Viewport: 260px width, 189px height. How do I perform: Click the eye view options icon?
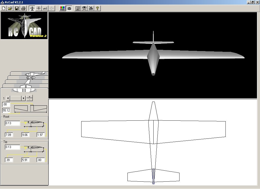84,8
